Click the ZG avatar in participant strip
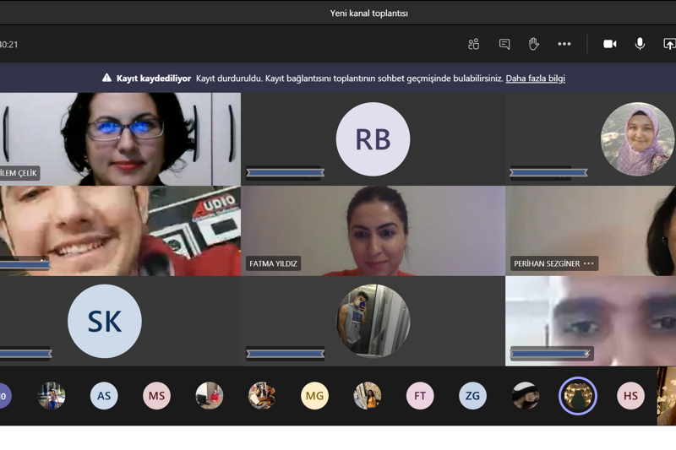Screen dimensions: 676x450 tap(472, 395)
